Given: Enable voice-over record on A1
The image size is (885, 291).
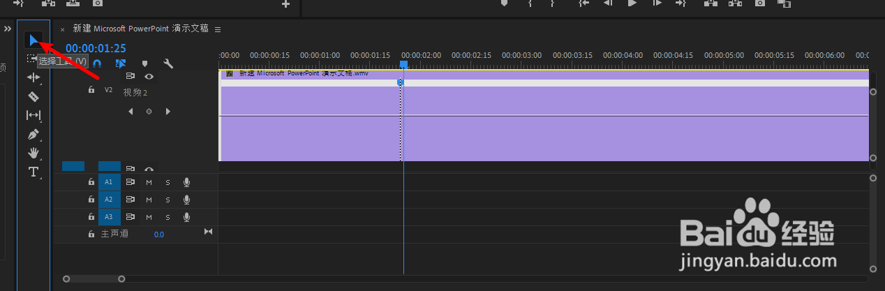Looking at the screenshot, I should [x=186, y=181].
